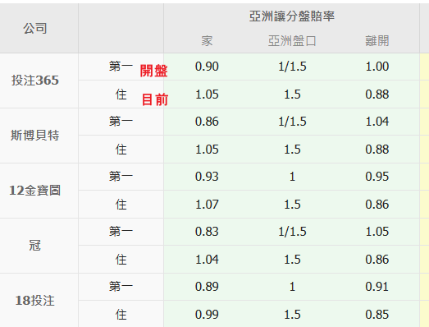The width and height of the screenshot is (429, 327).
Task: Select 1.05 home odds in 斯博貝特 住 row
Action: click(x=207, y=150)
